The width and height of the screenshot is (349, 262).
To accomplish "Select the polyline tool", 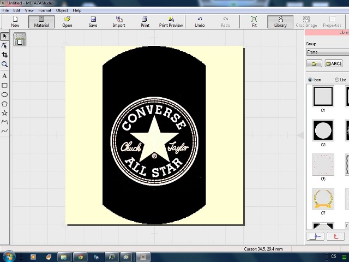I will tap(4, 122).
